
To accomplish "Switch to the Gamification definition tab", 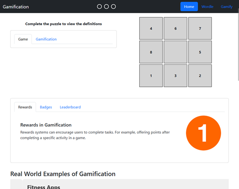I will (x=46, y=39).
